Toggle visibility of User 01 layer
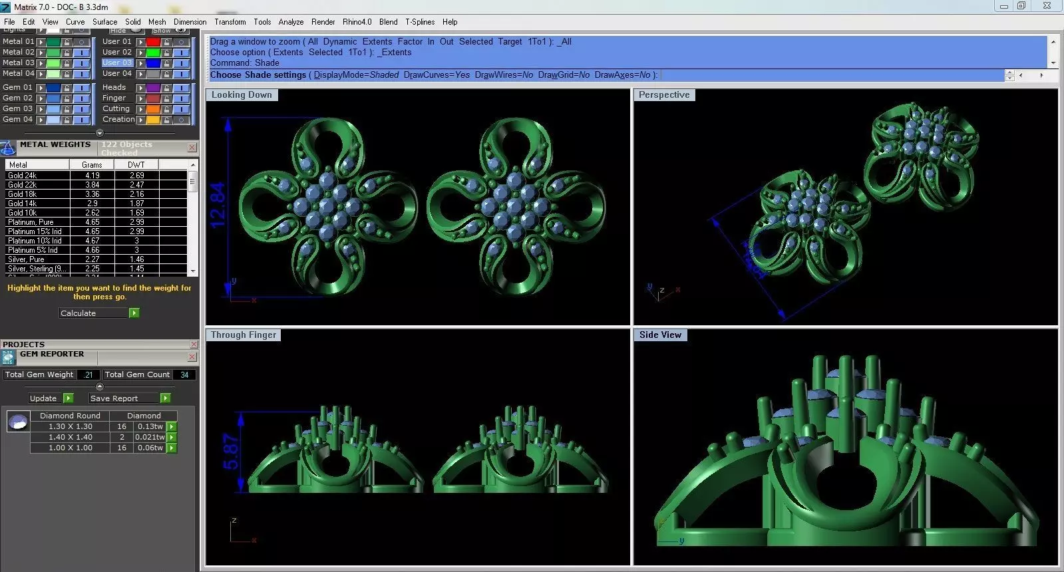 (181, 42)
